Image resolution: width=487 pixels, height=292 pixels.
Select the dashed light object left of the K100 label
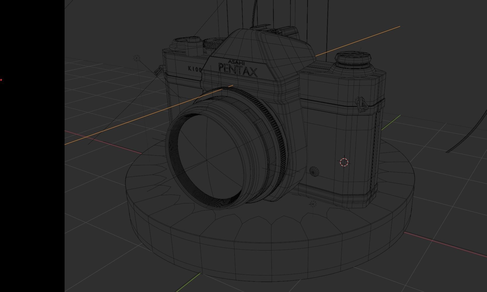(x=137, y=58)
